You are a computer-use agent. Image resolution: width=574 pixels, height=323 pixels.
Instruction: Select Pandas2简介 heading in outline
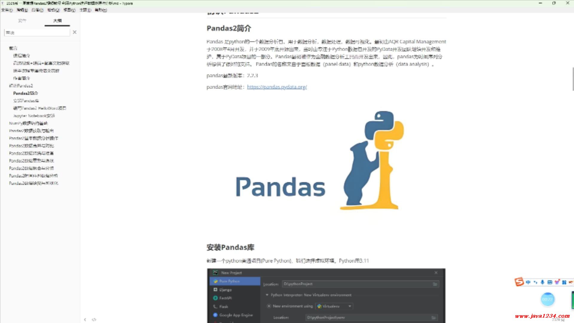[x=25, y=93]
